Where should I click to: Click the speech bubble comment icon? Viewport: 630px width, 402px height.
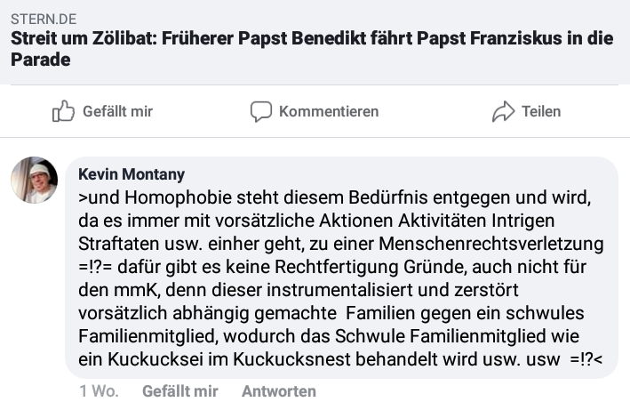(261, 111)
